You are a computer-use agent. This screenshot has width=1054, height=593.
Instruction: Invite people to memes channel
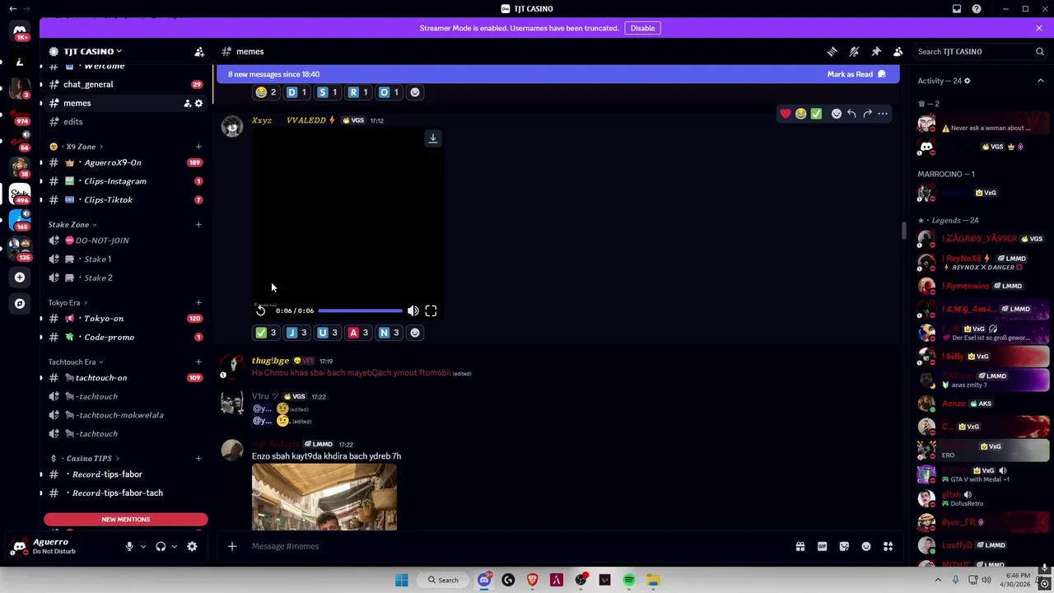[x=187, y=103]
